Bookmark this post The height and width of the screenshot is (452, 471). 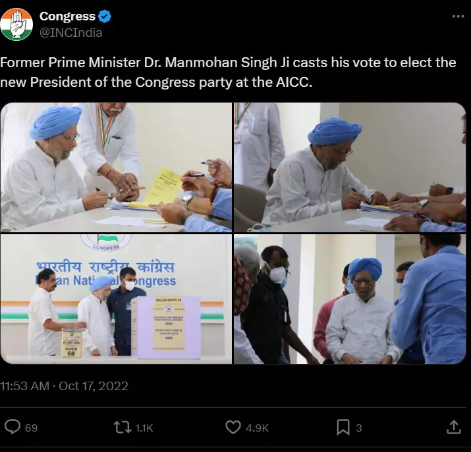point(343,427)
